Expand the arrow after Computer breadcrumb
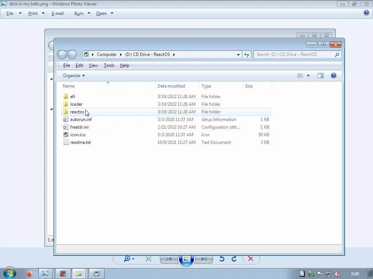373x279 pixels. coord(121,54)
